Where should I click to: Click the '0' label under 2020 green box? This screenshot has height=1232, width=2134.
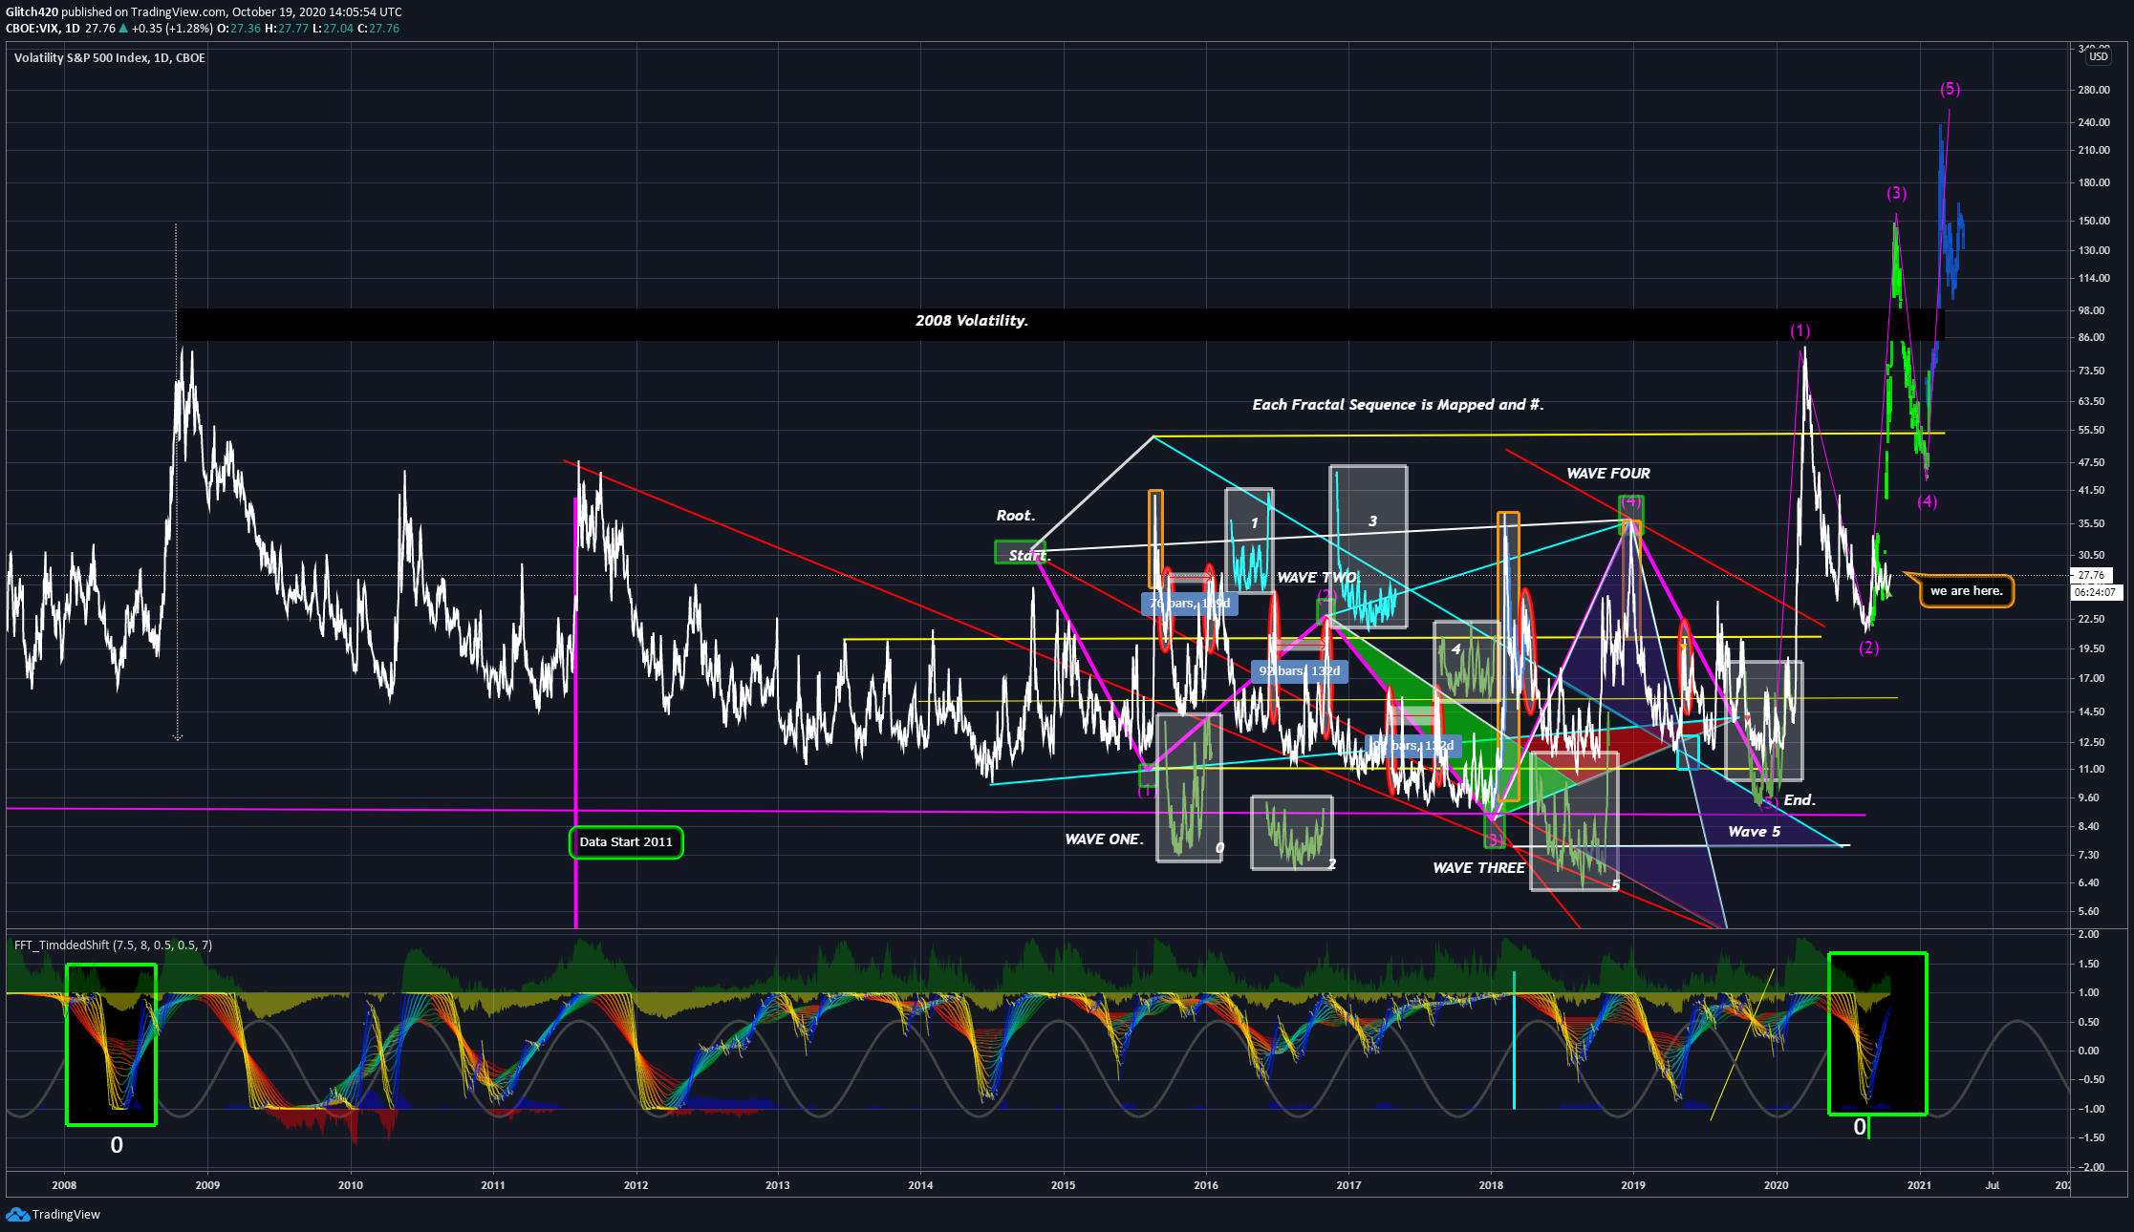[x=1860, y=1127]
